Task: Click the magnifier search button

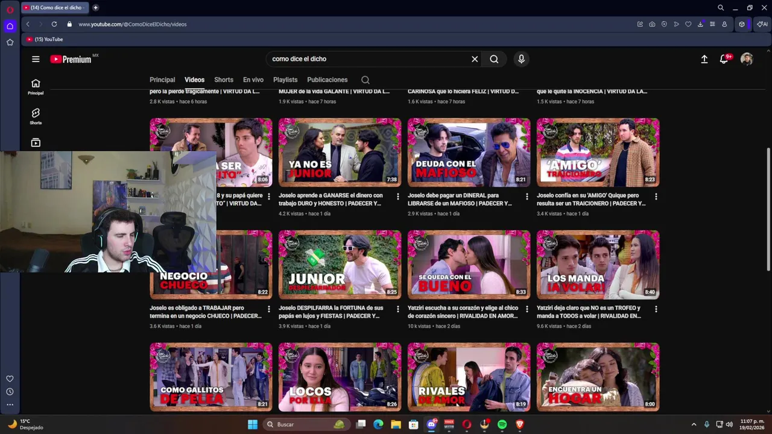Action: click(494, 59)
